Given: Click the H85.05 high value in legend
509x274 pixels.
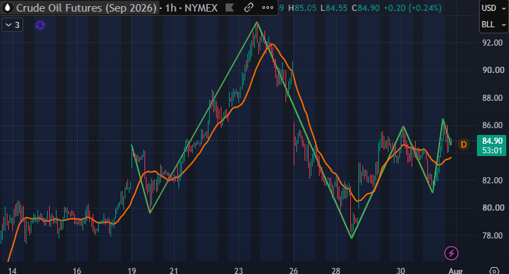Looking at the screenshot, I should pos(303,8).
